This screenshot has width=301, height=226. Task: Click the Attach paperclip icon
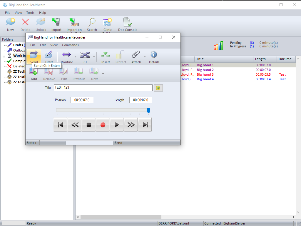point(136,55)
